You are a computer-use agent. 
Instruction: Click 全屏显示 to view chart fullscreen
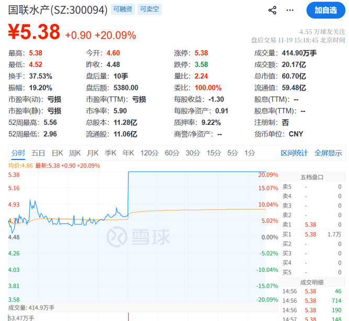pyautogui.click(x=328, y=153)
